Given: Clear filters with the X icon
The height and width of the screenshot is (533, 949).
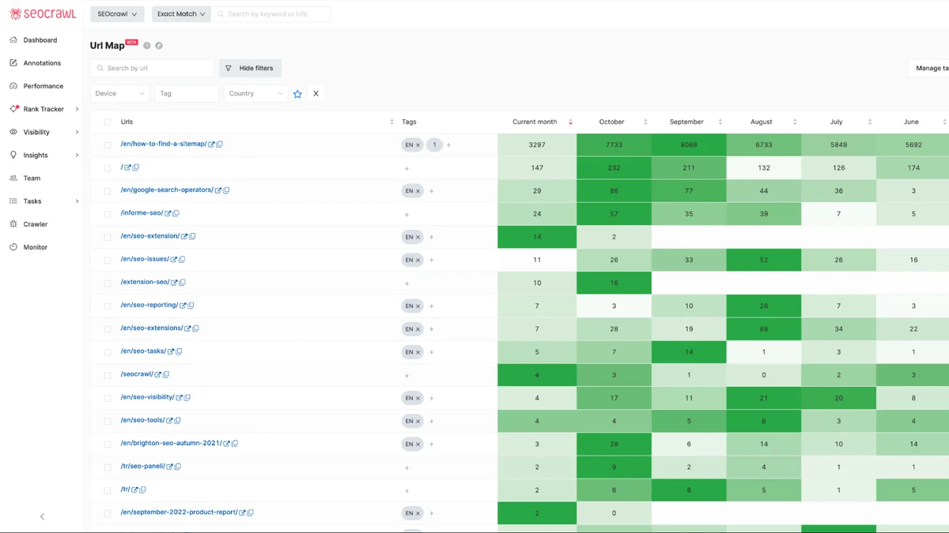Looking at the screenshot, I should point(316,93).
